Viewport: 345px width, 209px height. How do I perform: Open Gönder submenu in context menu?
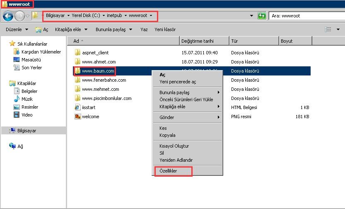pyautogui.click(x=187, y=117)
